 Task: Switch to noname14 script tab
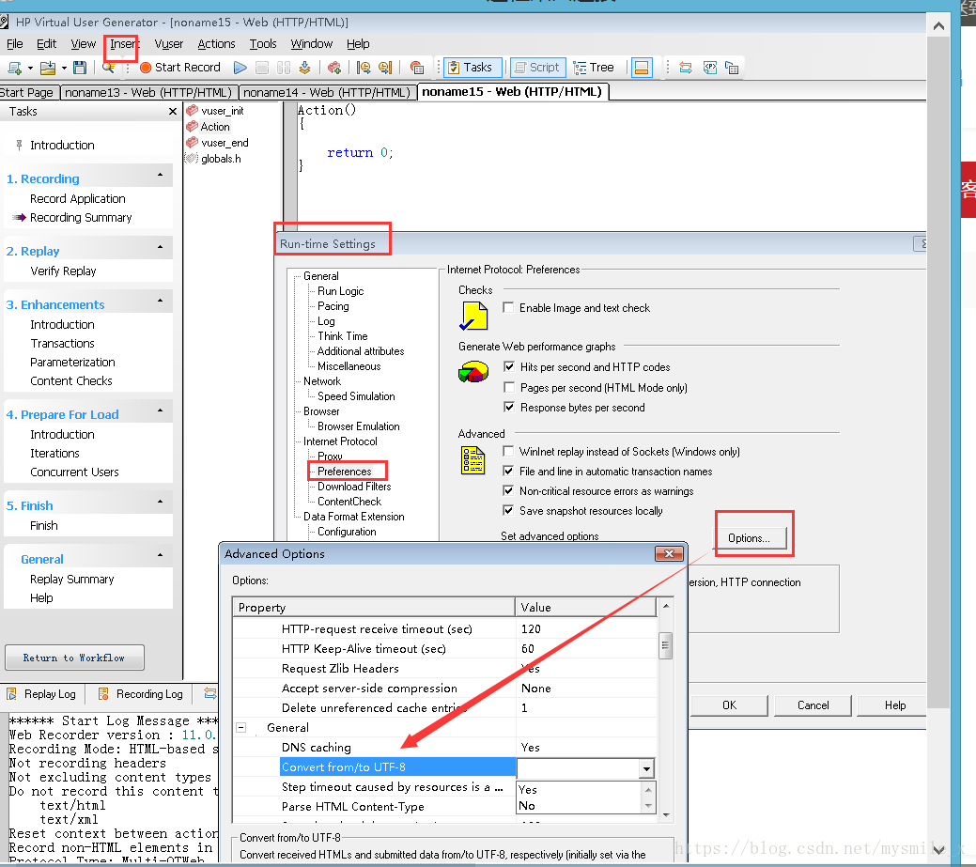pyautogui.click(x=327, y=93)
